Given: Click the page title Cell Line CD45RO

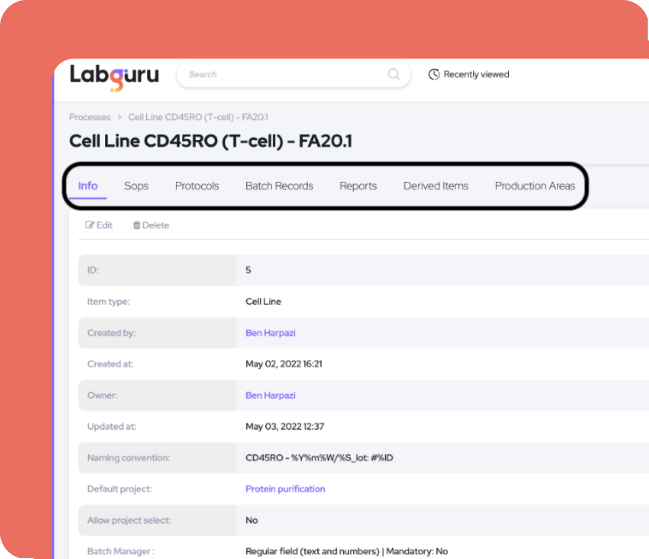Looking at the screenshot, I should [x=211, y=141].
